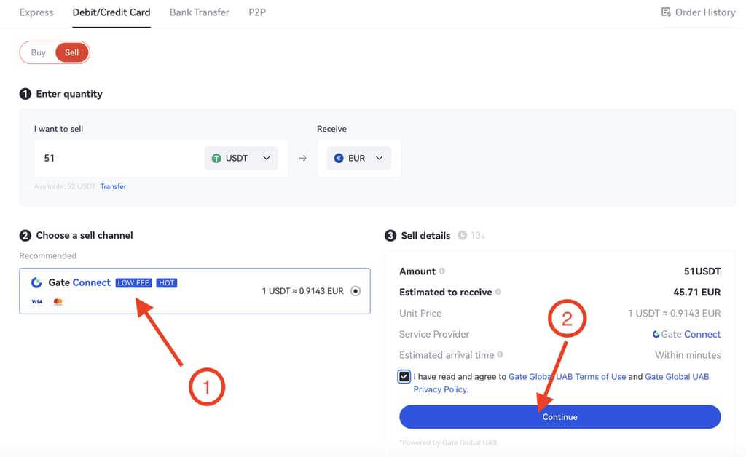Click info icon beside Estimated arrival time
This screenshot has height=457, width=746.
click(x=500, y=355)
